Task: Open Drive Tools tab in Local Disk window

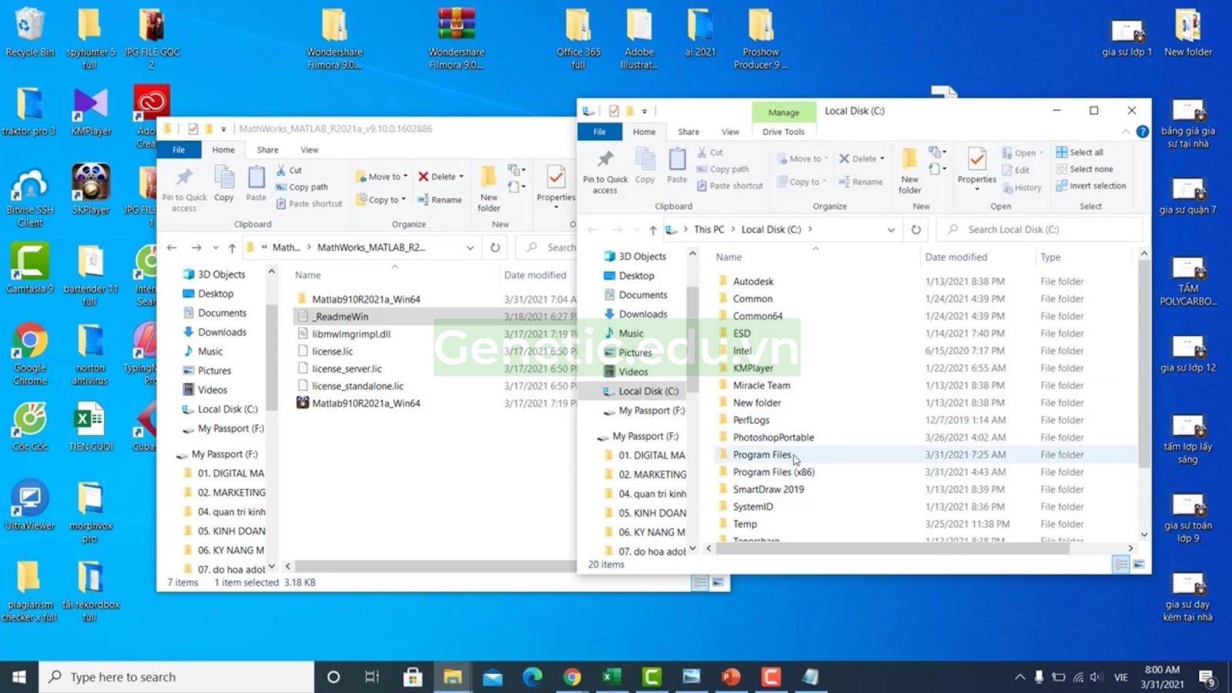Action: point(783,132)
